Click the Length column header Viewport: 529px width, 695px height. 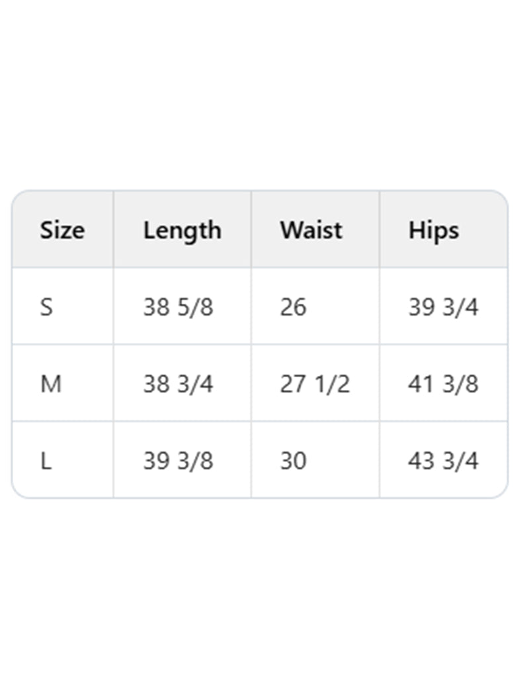click(182, 230)
